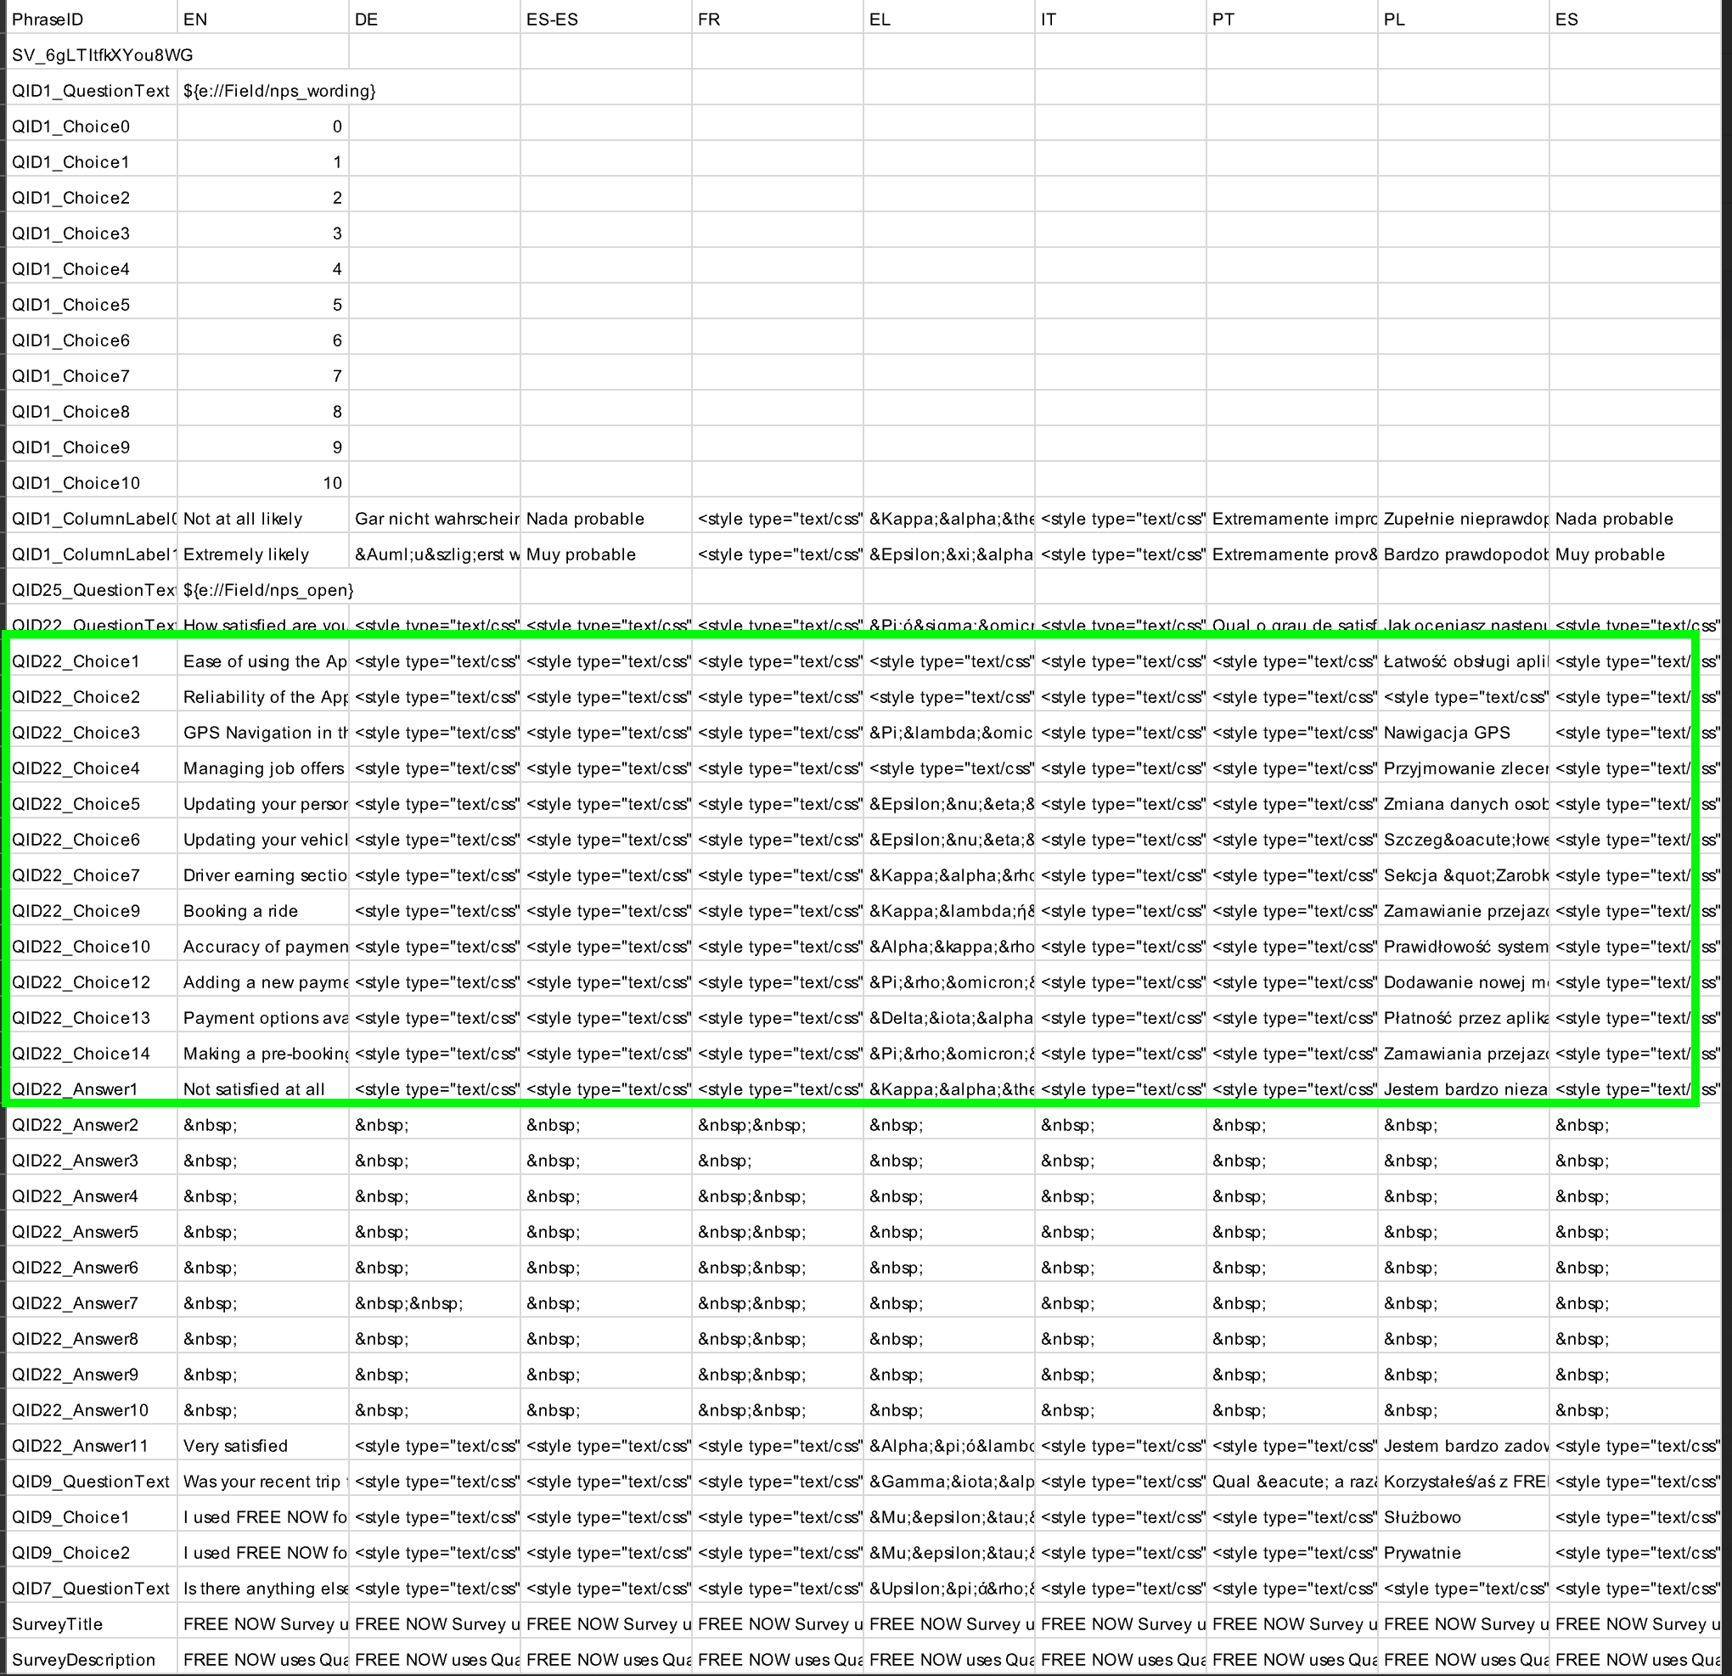Select the FR column header cell

click(778, 20)
